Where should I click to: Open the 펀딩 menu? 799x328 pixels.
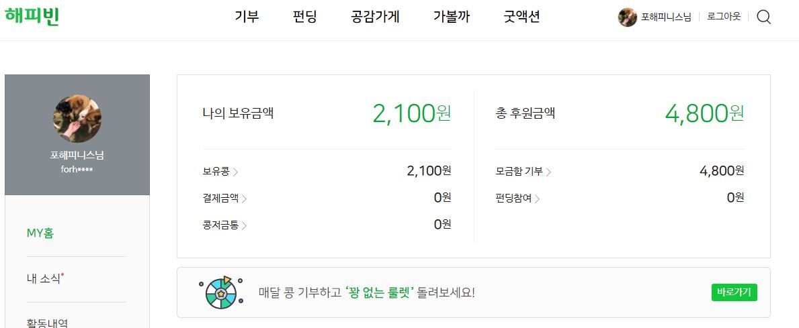(304, 17)
